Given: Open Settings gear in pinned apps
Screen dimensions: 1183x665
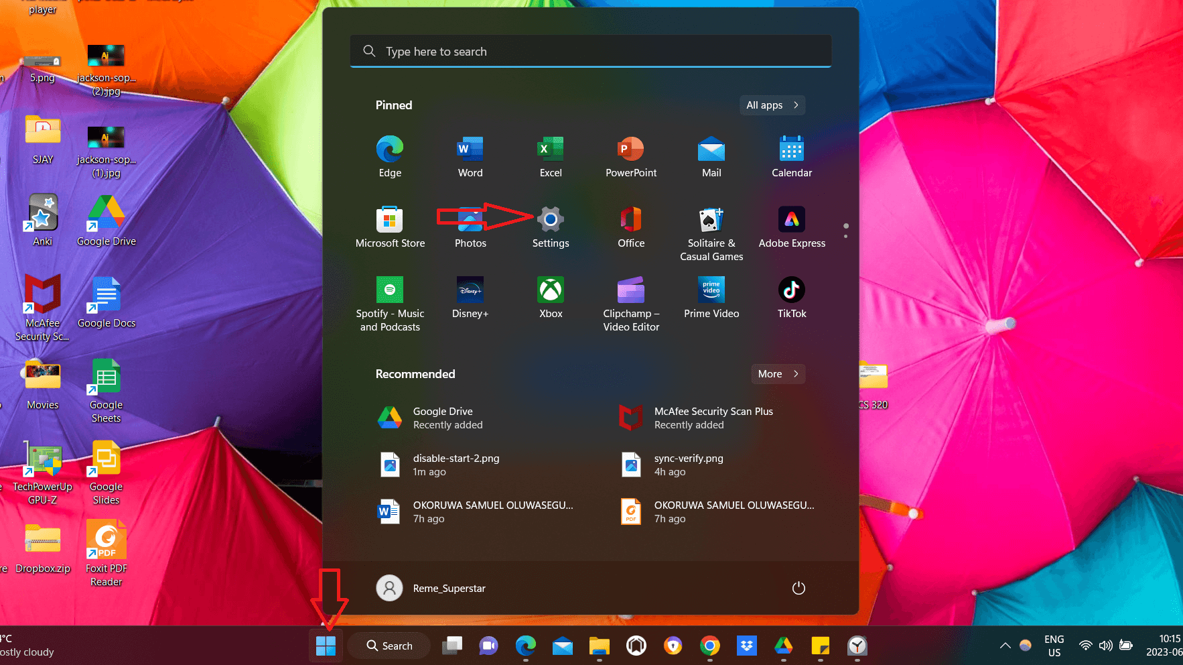Looking at the screenshot, I should point(551,227).
